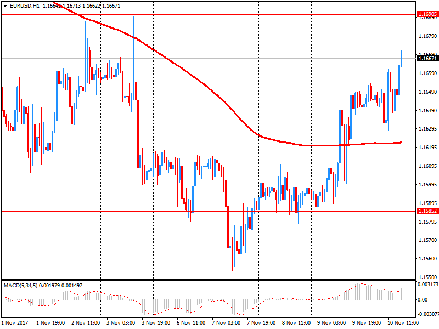439x329 pixels.
Task: Click the 2 Nov 11:00 time axis label
Action: click(x=86, y=322)
